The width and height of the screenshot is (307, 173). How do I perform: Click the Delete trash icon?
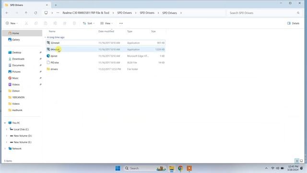[74, 24]
